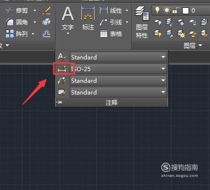Open the dropdown arrow under 文字
Screen dimensions: 210x190
click(68, 34)
